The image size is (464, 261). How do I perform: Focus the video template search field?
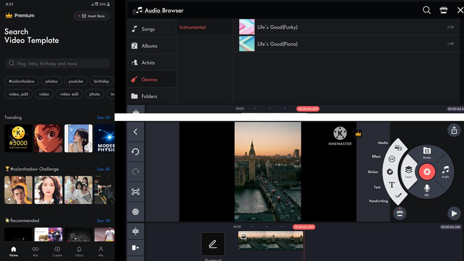(x=57, y=63)
